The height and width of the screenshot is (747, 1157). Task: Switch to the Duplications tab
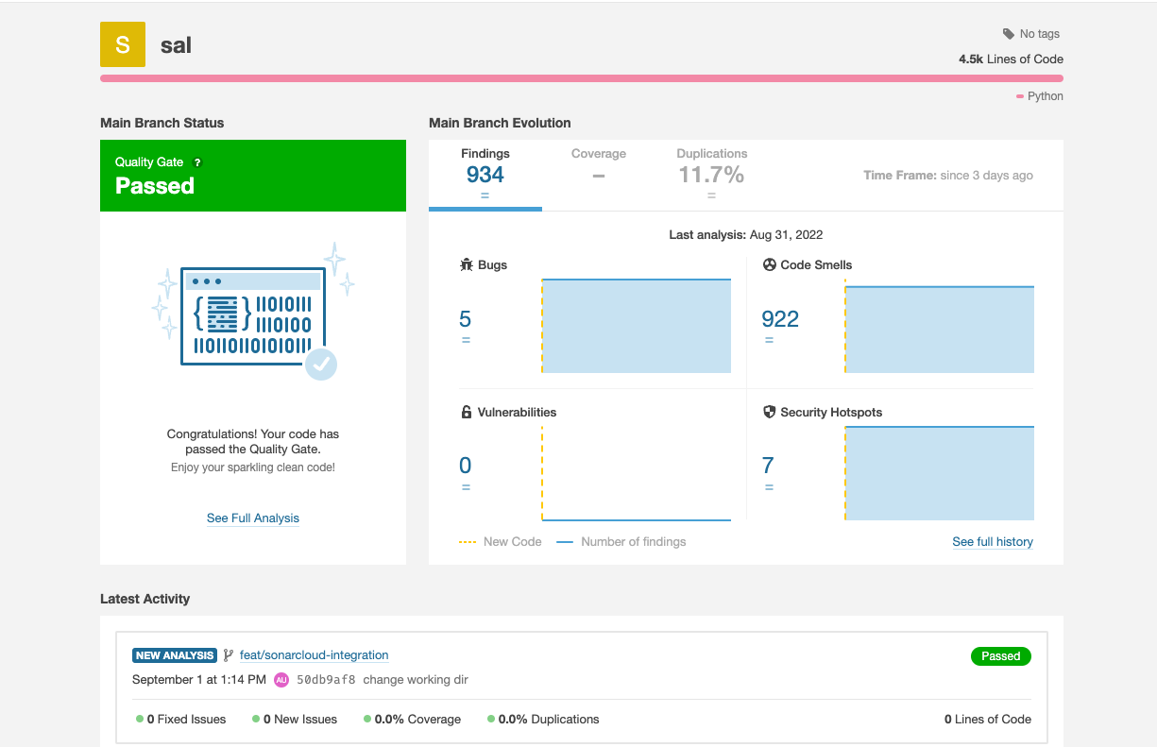pos(711,174)
